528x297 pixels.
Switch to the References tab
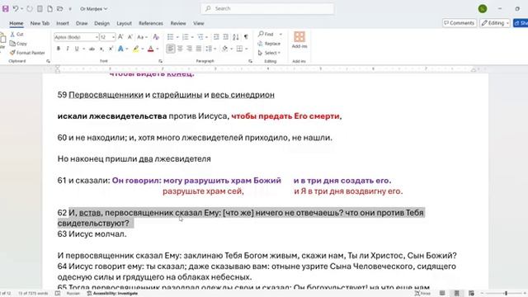150,23
